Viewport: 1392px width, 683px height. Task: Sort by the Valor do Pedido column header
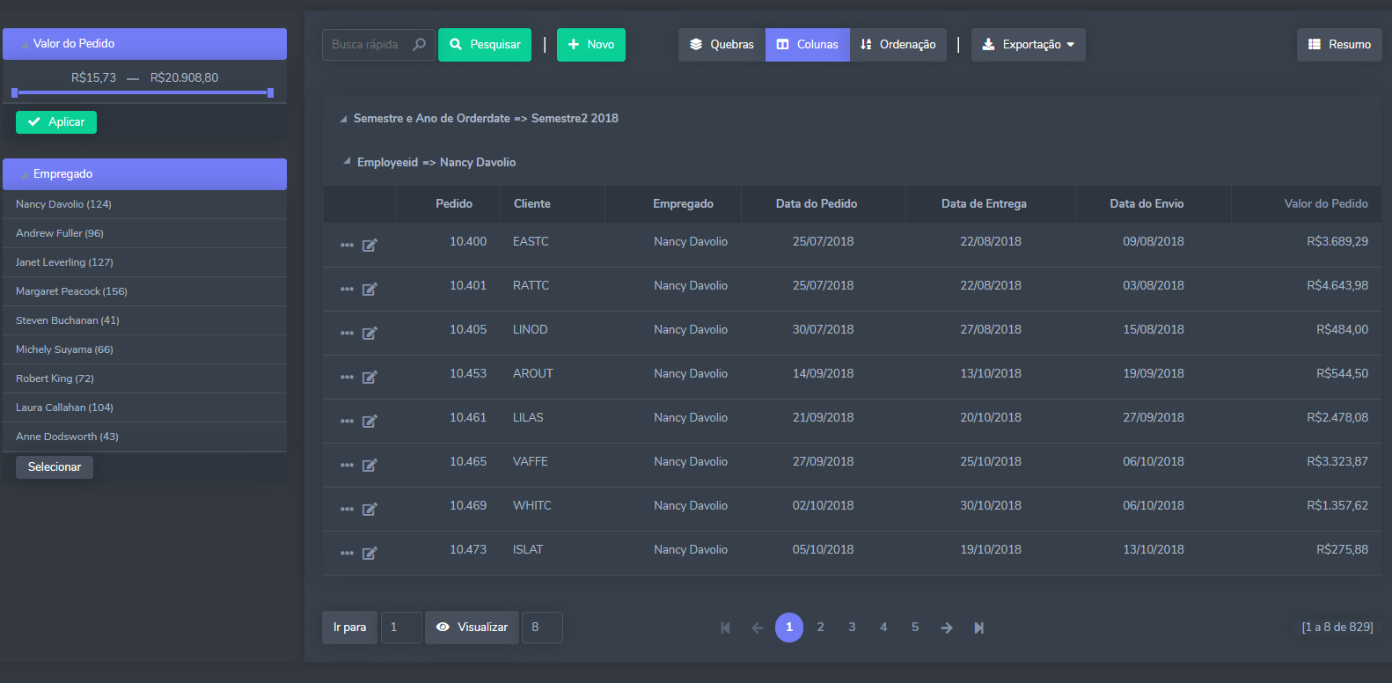click(x=1326, y=204)
